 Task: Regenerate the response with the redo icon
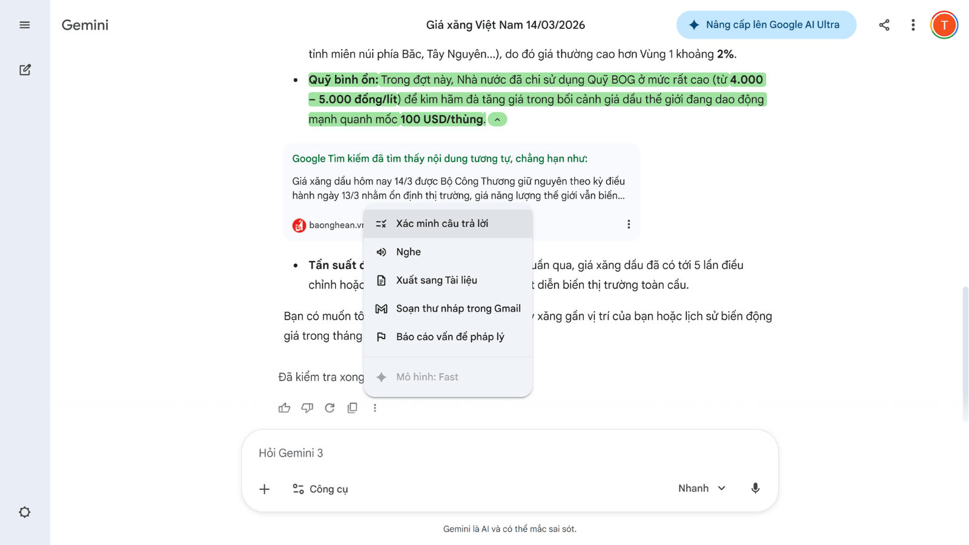[329, 408]
